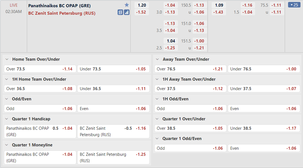Collapse the Quarter 1 Handicap section
Screen dimensions: 303x168
7,119
